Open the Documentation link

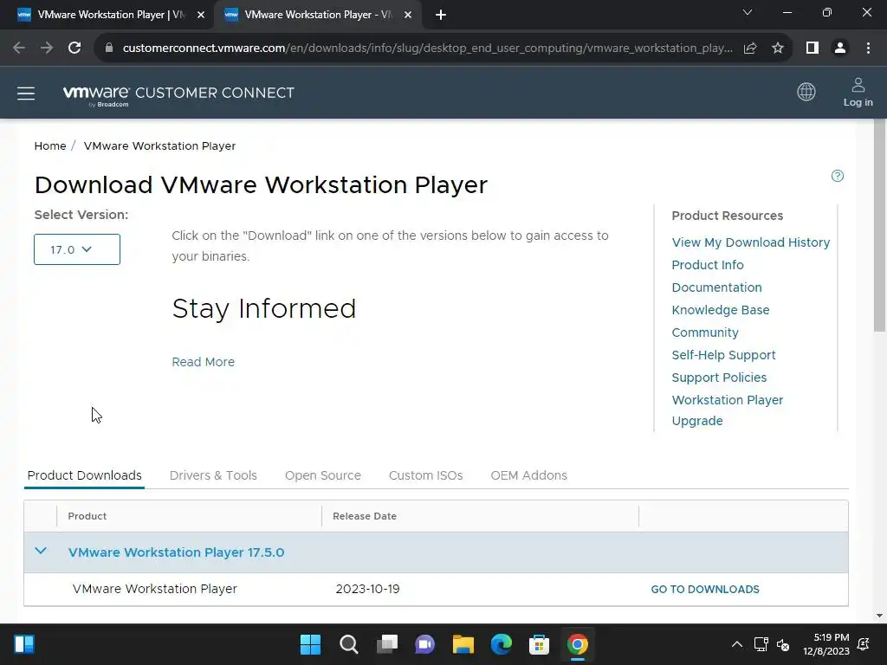[x=716, y=287]
